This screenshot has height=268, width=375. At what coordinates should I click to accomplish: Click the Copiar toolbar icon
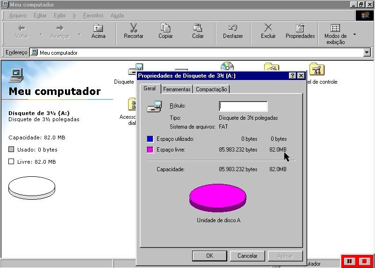(x=166, y=28)
